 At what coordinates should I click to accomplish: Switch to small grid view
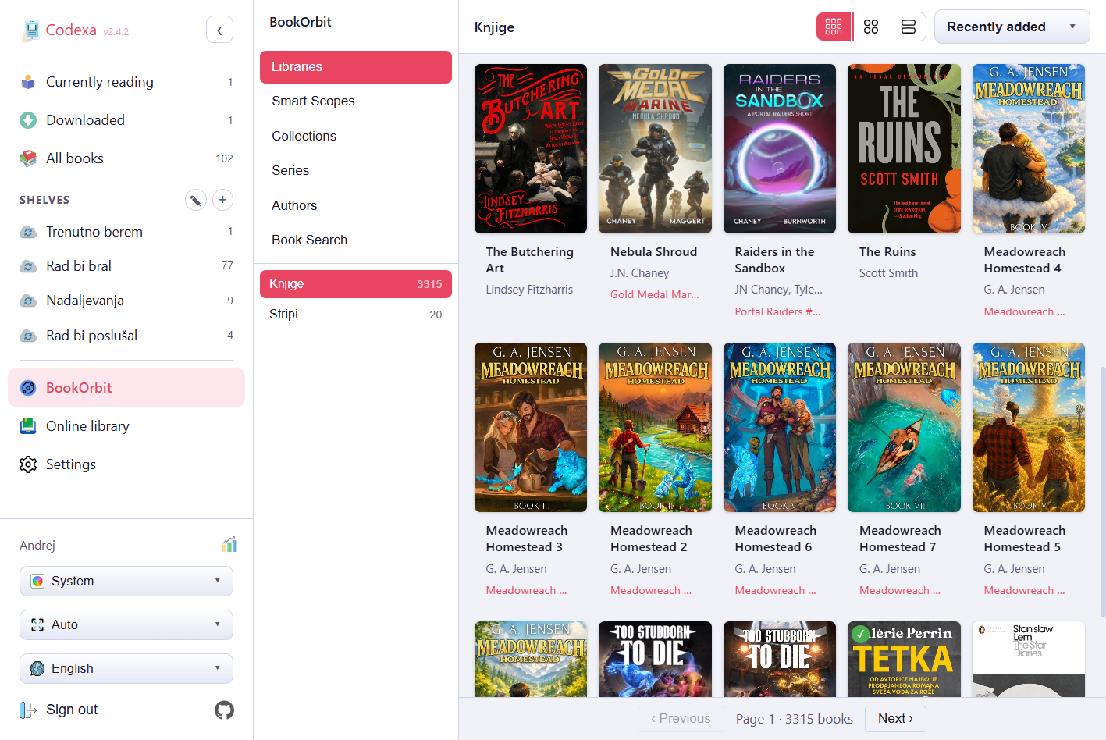(x=834, y=27)
